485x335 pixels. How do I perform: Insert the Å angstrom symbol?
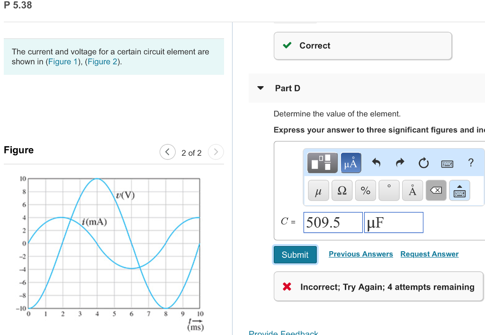(412, 190)
